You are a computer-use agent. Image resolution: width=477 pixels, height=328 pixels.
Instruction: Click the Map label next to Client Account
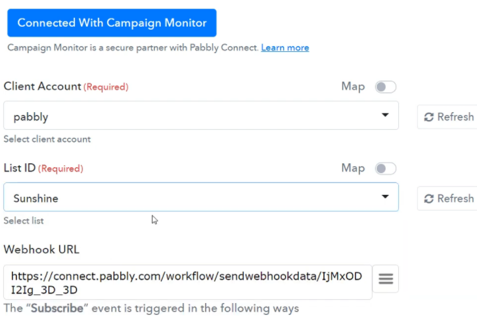[353, 87]
